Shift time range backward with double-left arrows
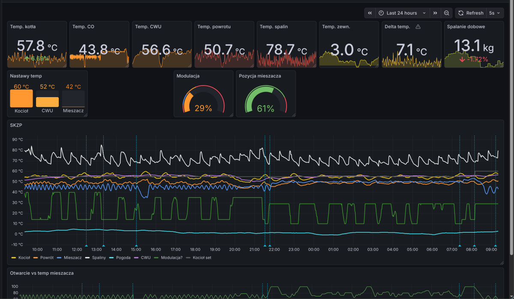The height and width of the screenshot is (299, 514). tap(370, 13)
